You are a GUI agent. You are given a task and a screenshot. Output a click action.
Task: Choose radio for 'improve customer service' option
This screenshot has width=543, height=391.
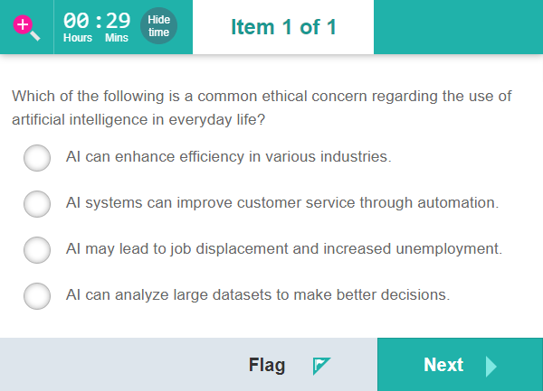pyautogui.click(x=37, y=204)
